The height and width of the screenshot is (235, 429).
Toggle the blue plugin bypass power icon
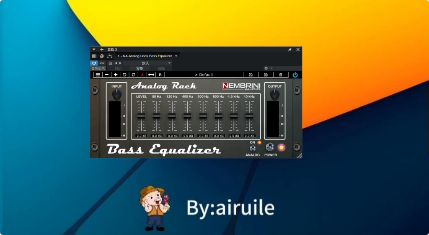pos(295,75)
